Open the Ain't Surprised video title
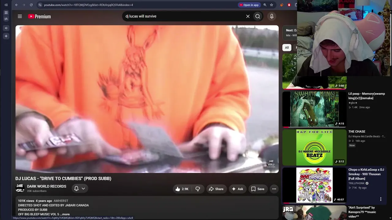Image resolution: width=392 pixels, height=220 pixels. (362, 212)
